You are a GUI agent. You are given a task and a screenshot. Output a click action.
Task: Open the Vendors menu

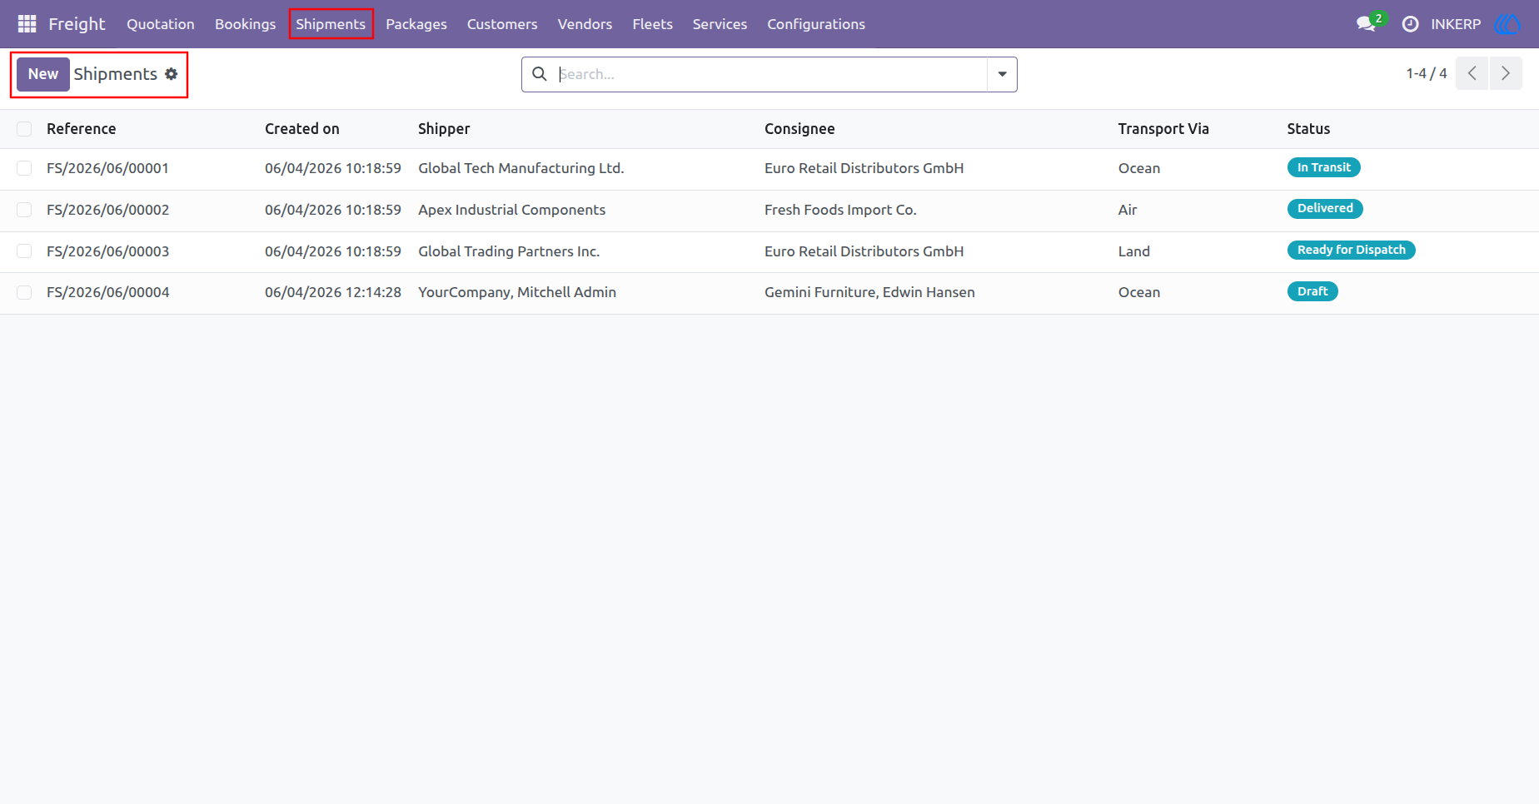pos(585,24)
